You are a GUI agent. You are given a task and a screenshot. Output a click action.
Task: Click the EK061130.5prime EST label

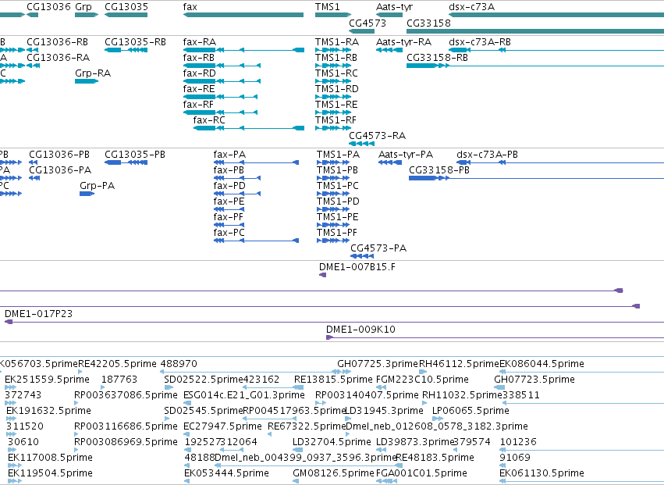coord(541,473)
